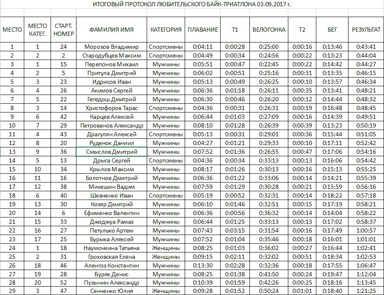Viewport: 384px width, 295px height.
Task: Select the "Морозов Владимир" name cell
Action: [111, 47]
